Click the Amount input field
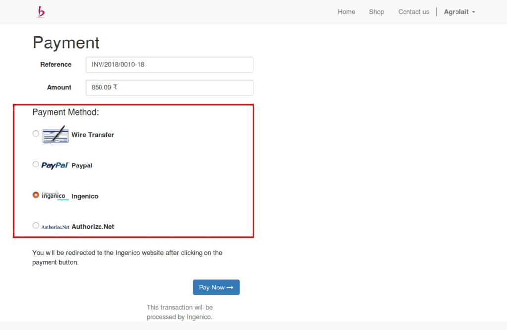Screen dimensions: 507x330 (169, 87)
